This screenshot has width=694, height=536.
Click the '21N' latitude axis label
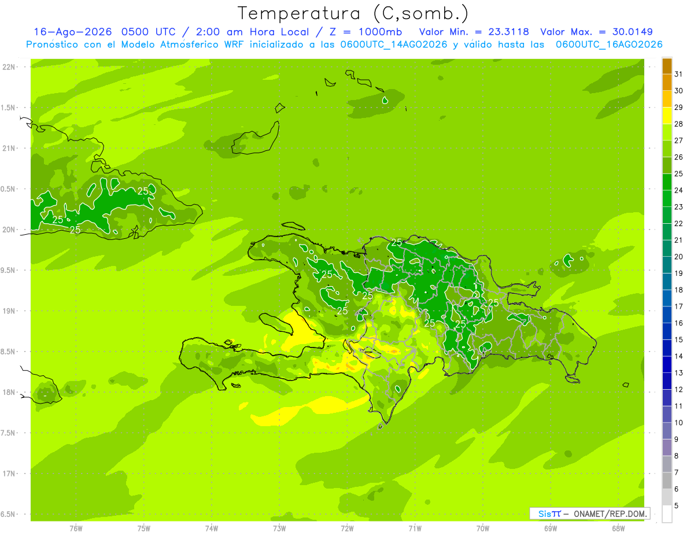pos(9,148)
